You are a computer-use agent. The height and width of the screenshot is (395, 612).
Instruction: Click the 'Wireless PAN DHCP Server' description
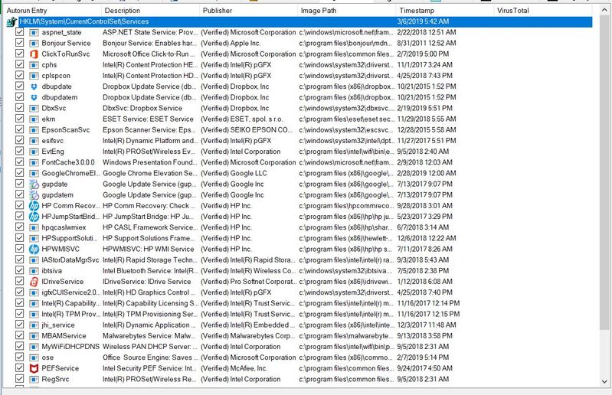[149, 347]
